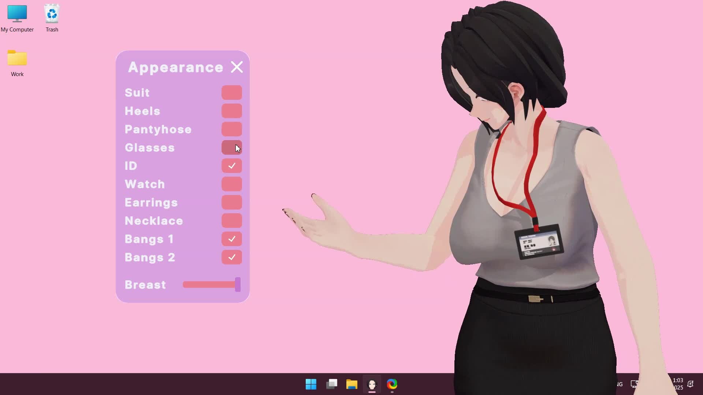Turn on the Necklace checkbox
The image size is (703, 395).
click(231, 221)
